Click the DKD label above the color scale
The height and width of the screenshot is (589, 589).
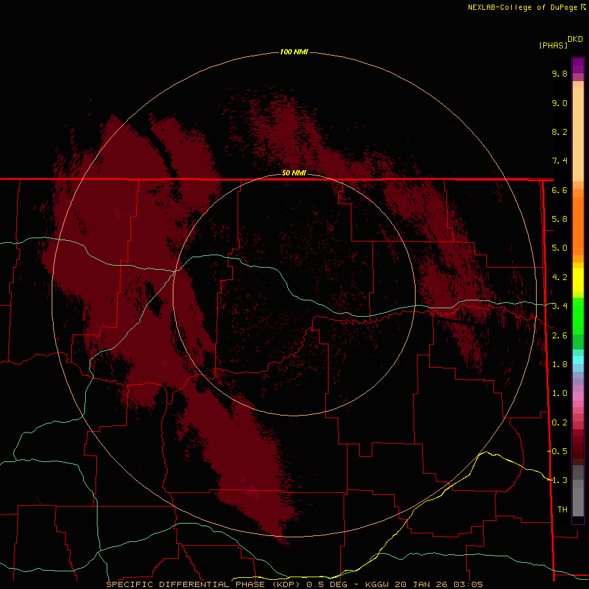coord(575,39)
